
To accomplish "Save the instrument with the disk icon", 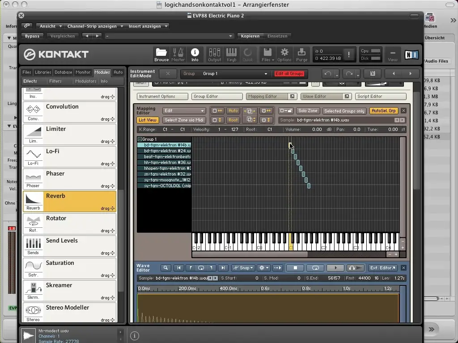I will click(x=373, y=74).
